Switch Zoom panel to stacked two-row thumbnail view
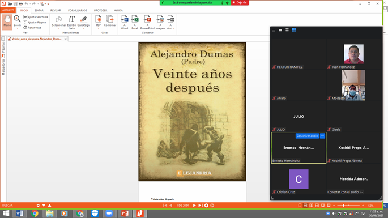 coord(287,30)
